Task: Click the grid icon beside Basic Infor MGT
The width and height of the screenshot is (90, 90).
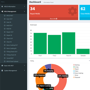Action: tap(2, 65)
